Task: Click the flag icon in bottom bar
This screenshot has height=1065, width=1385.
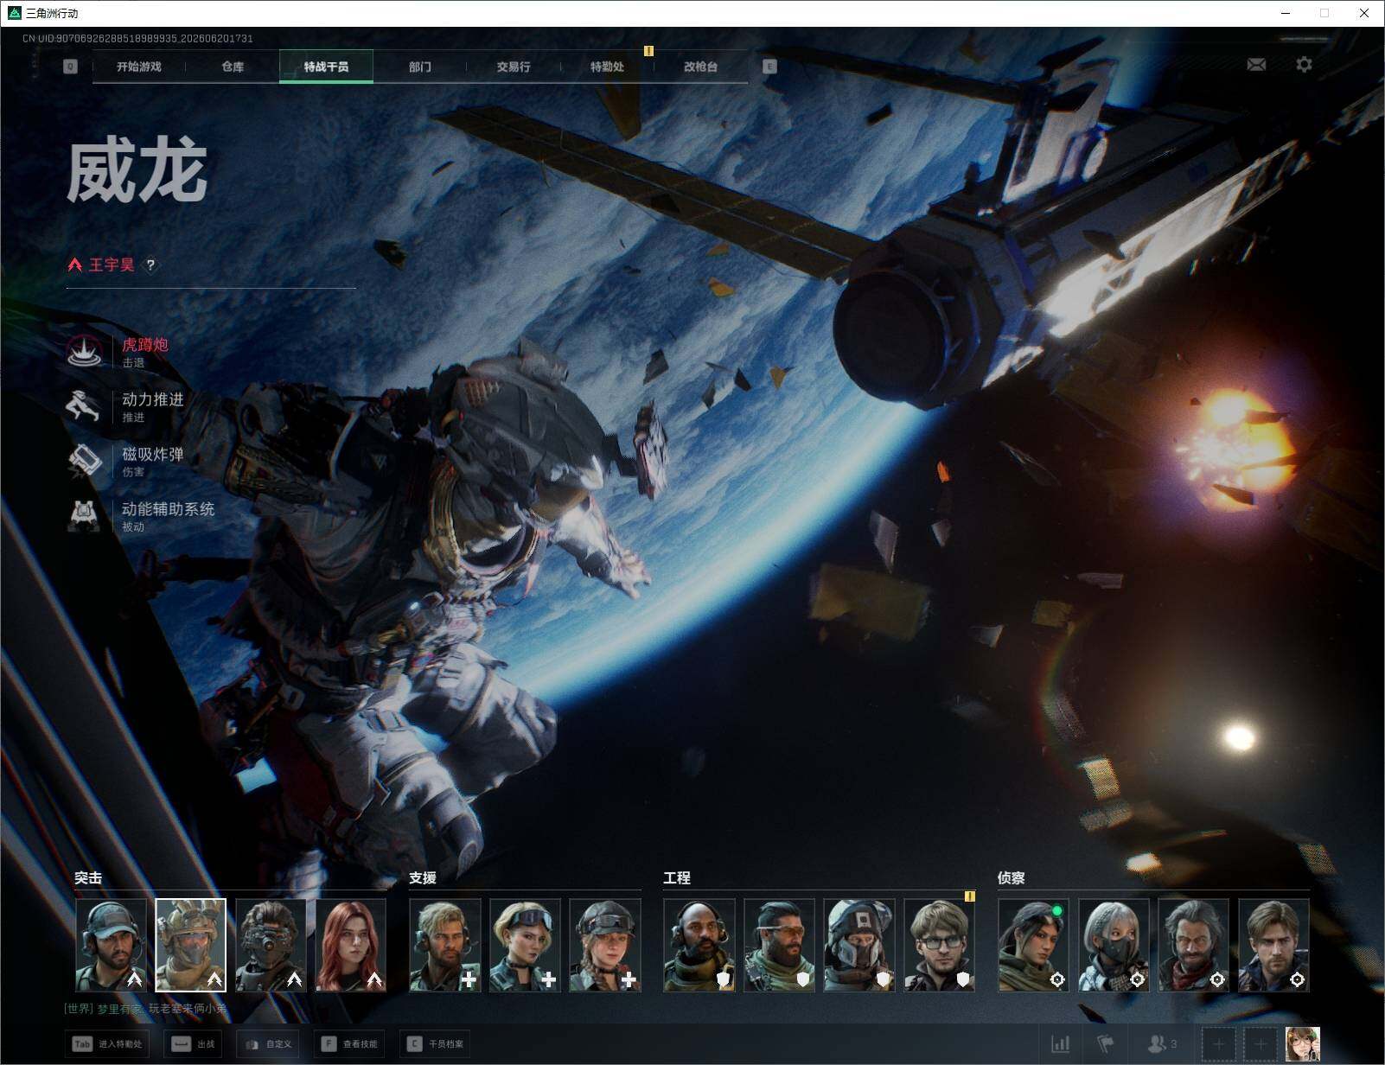Action: (x=1106, y=1043)
